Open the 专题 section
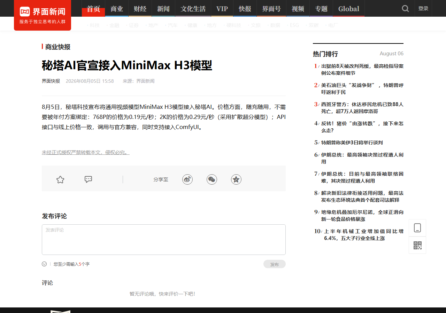Screen dimensions: 446x313 pos(321,9)
